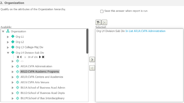Open the In List AR1A:CVPA Administration link
184x103 pixels.
pyautogui.click(x=145, y=31)
